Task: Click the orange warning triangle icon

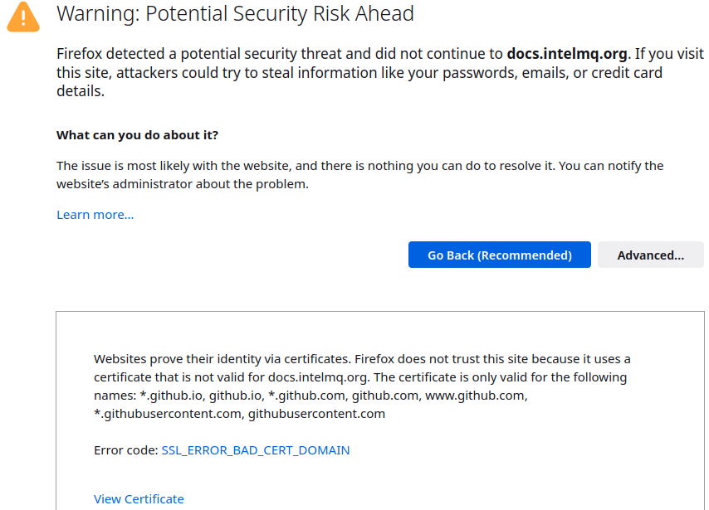Action: pos(23,17)
